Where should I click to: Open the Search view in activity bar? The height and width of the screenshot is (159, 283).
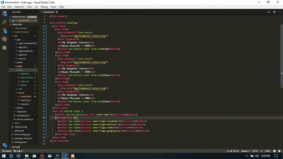(x=4, y=22)
